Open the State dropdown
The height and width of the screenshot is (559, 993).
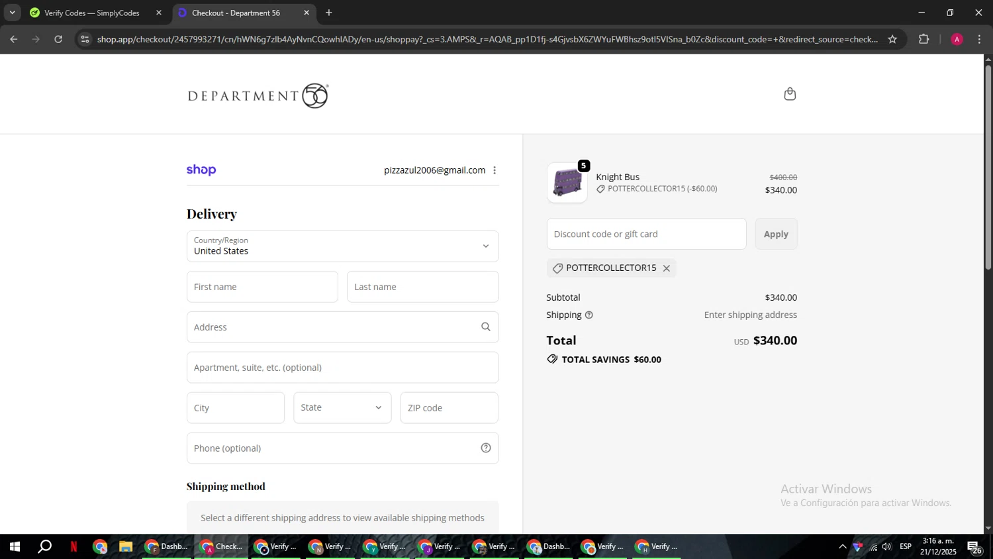342,408
